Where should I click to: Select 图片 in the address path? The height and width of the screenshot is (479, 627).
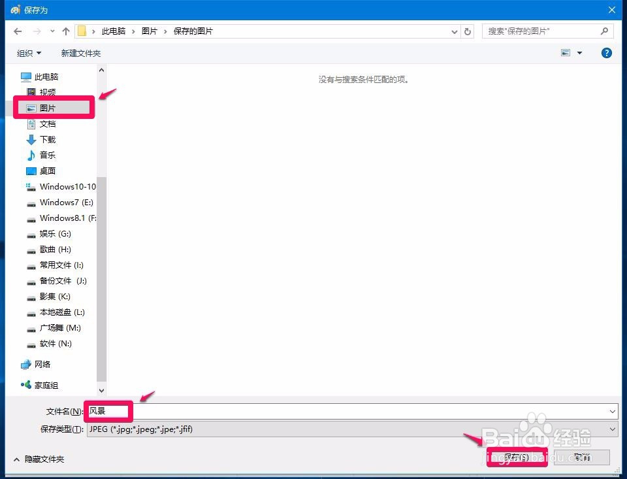click(x=150, y=31)
